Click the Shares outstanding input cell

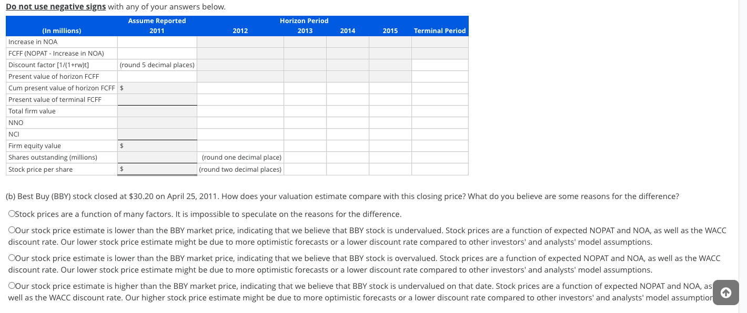click(x=158, y=157)
